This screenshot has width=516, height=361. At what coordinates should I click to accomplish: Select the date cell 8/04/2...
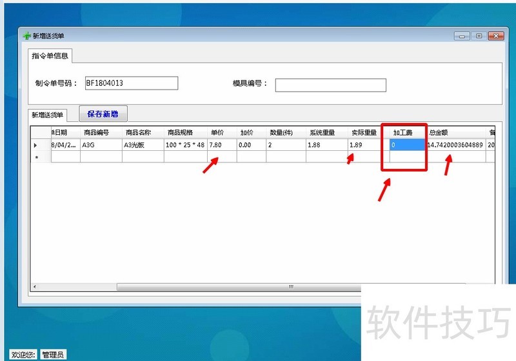(66, 144)
